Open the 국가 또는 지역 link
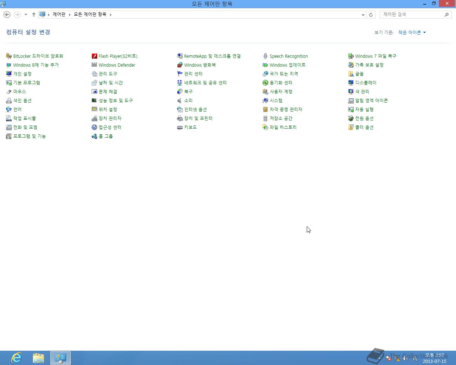This screenshot has height=365, width=456. tap(284, 74)
